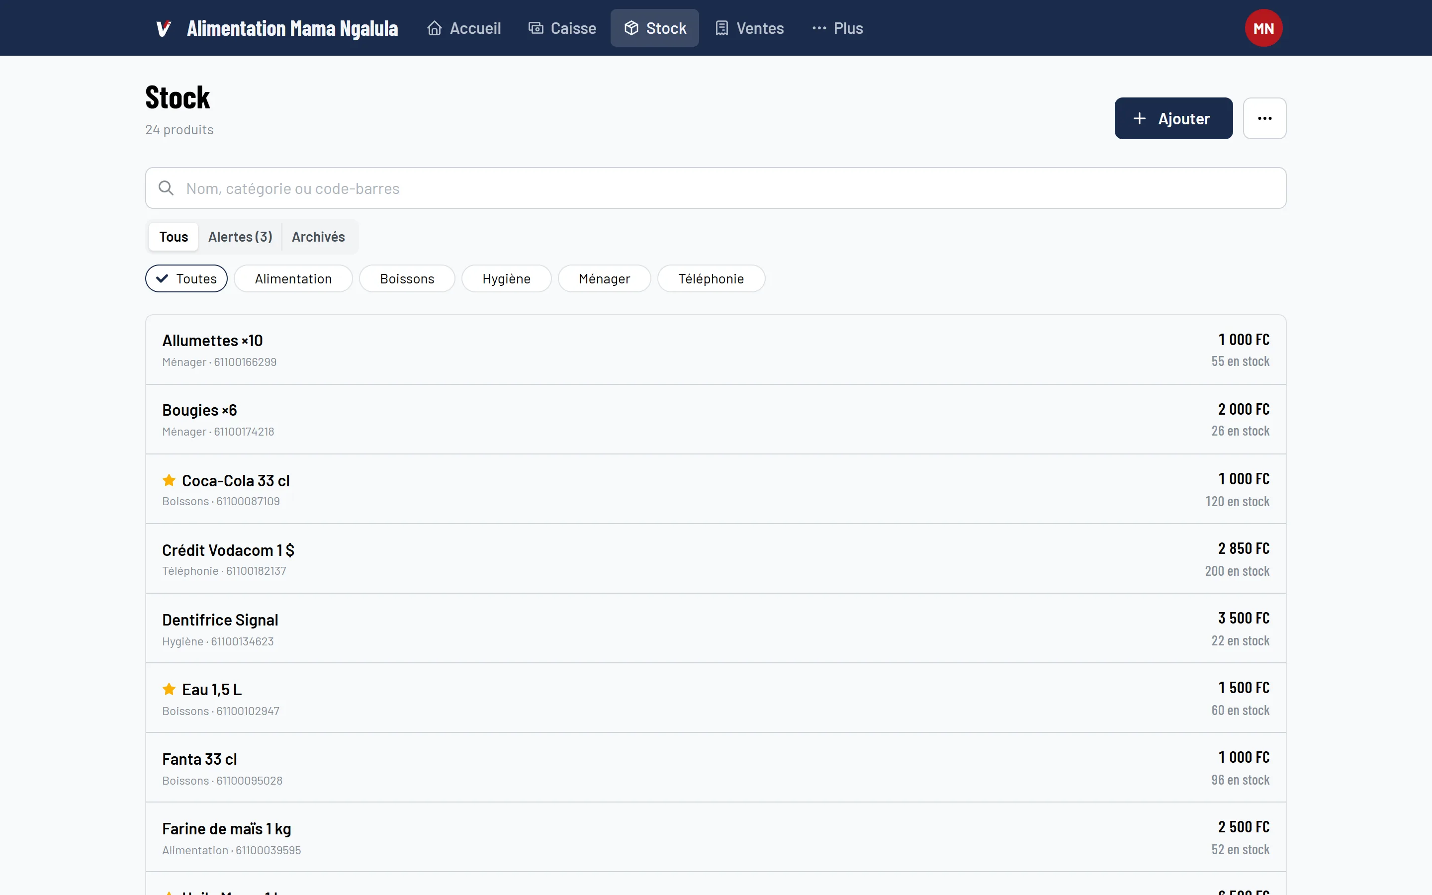The width and height of the screenshot is (1432, 895).
Task: Click the star on Coca-Cola 33 cl
Action: [x=169, y=480]
